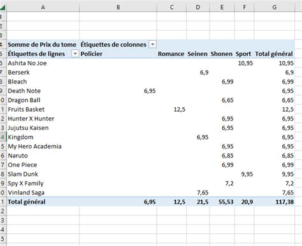Screen dimensions: 302x246
Task: Click the Sport total 20,9
Action: [247, 202]
